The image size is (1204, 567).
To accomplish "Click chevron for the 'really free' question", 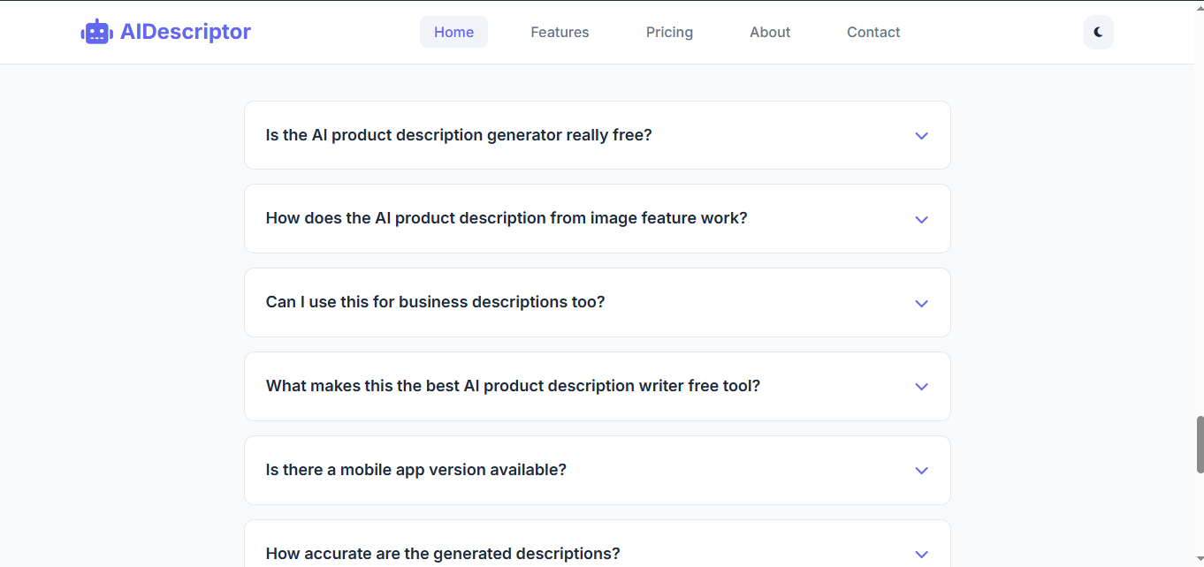I will tap(921, 136).
